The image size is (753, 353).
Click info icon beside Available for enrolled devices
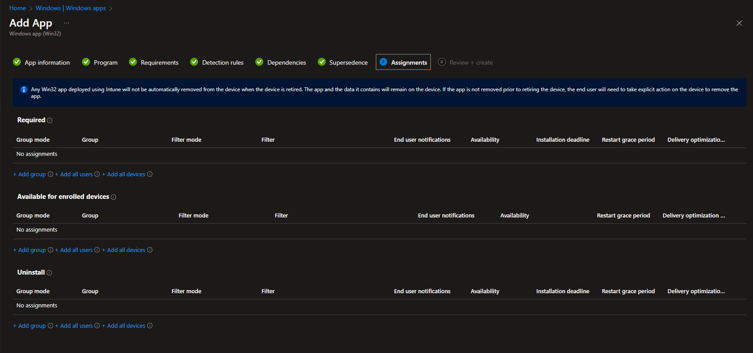[113, 197]
